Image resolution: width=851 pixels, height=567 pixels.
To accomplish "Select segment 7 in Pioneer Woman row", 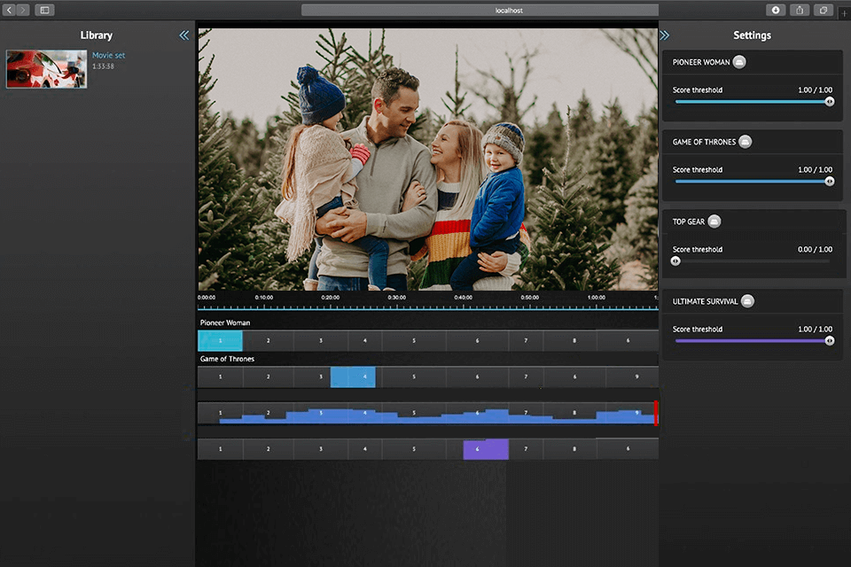I will click(526, 341).
